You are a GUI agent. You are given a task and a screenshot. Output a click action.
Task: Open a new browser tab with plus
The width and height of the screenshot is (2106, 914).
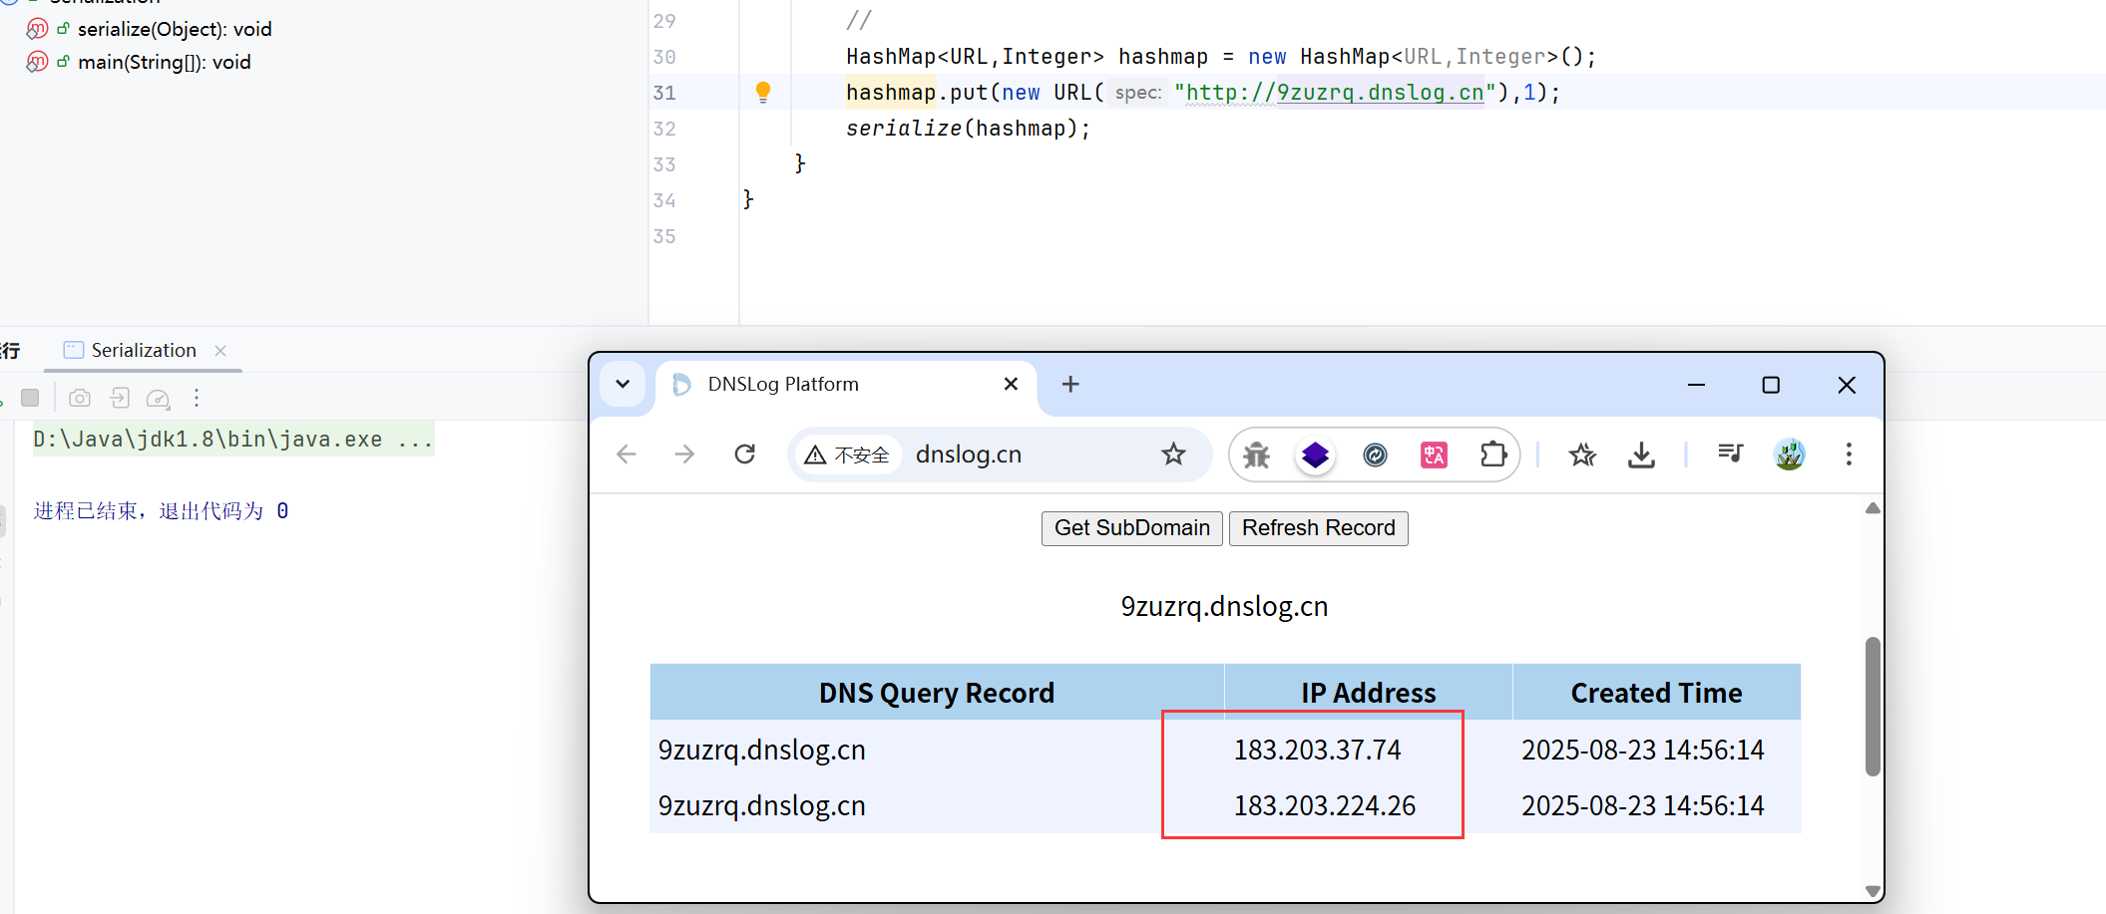pyautogui.click(x=1070, y=385)
